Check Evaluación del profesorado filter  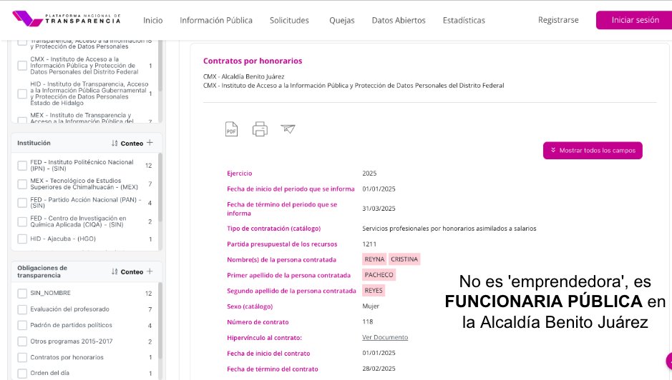pos(22,309)
